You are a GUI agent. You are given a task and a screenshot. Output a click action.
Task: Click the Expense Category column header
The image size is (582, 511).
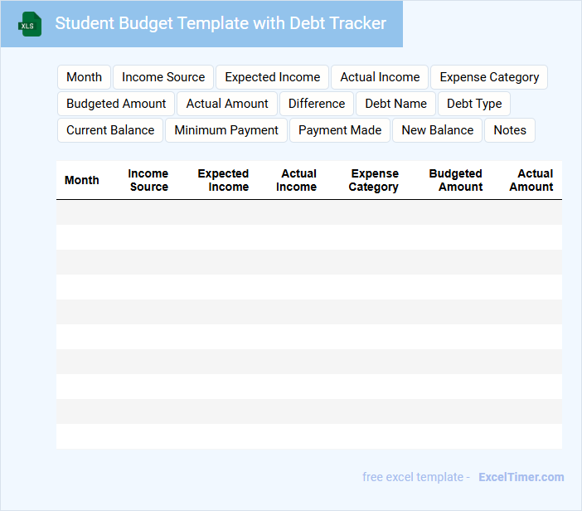[374, 180]
